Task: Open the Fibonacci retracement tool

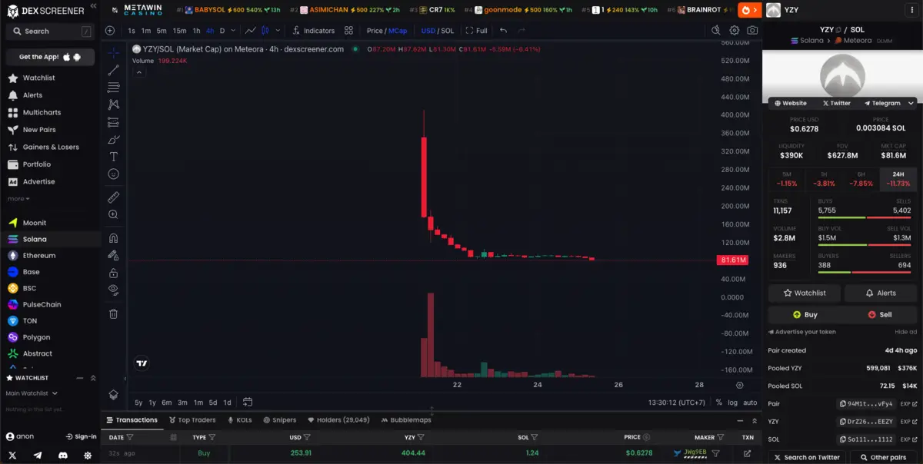Action: coord(113,87)
